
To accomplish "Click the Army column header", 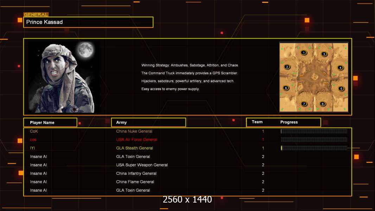I will coord(148,122).
